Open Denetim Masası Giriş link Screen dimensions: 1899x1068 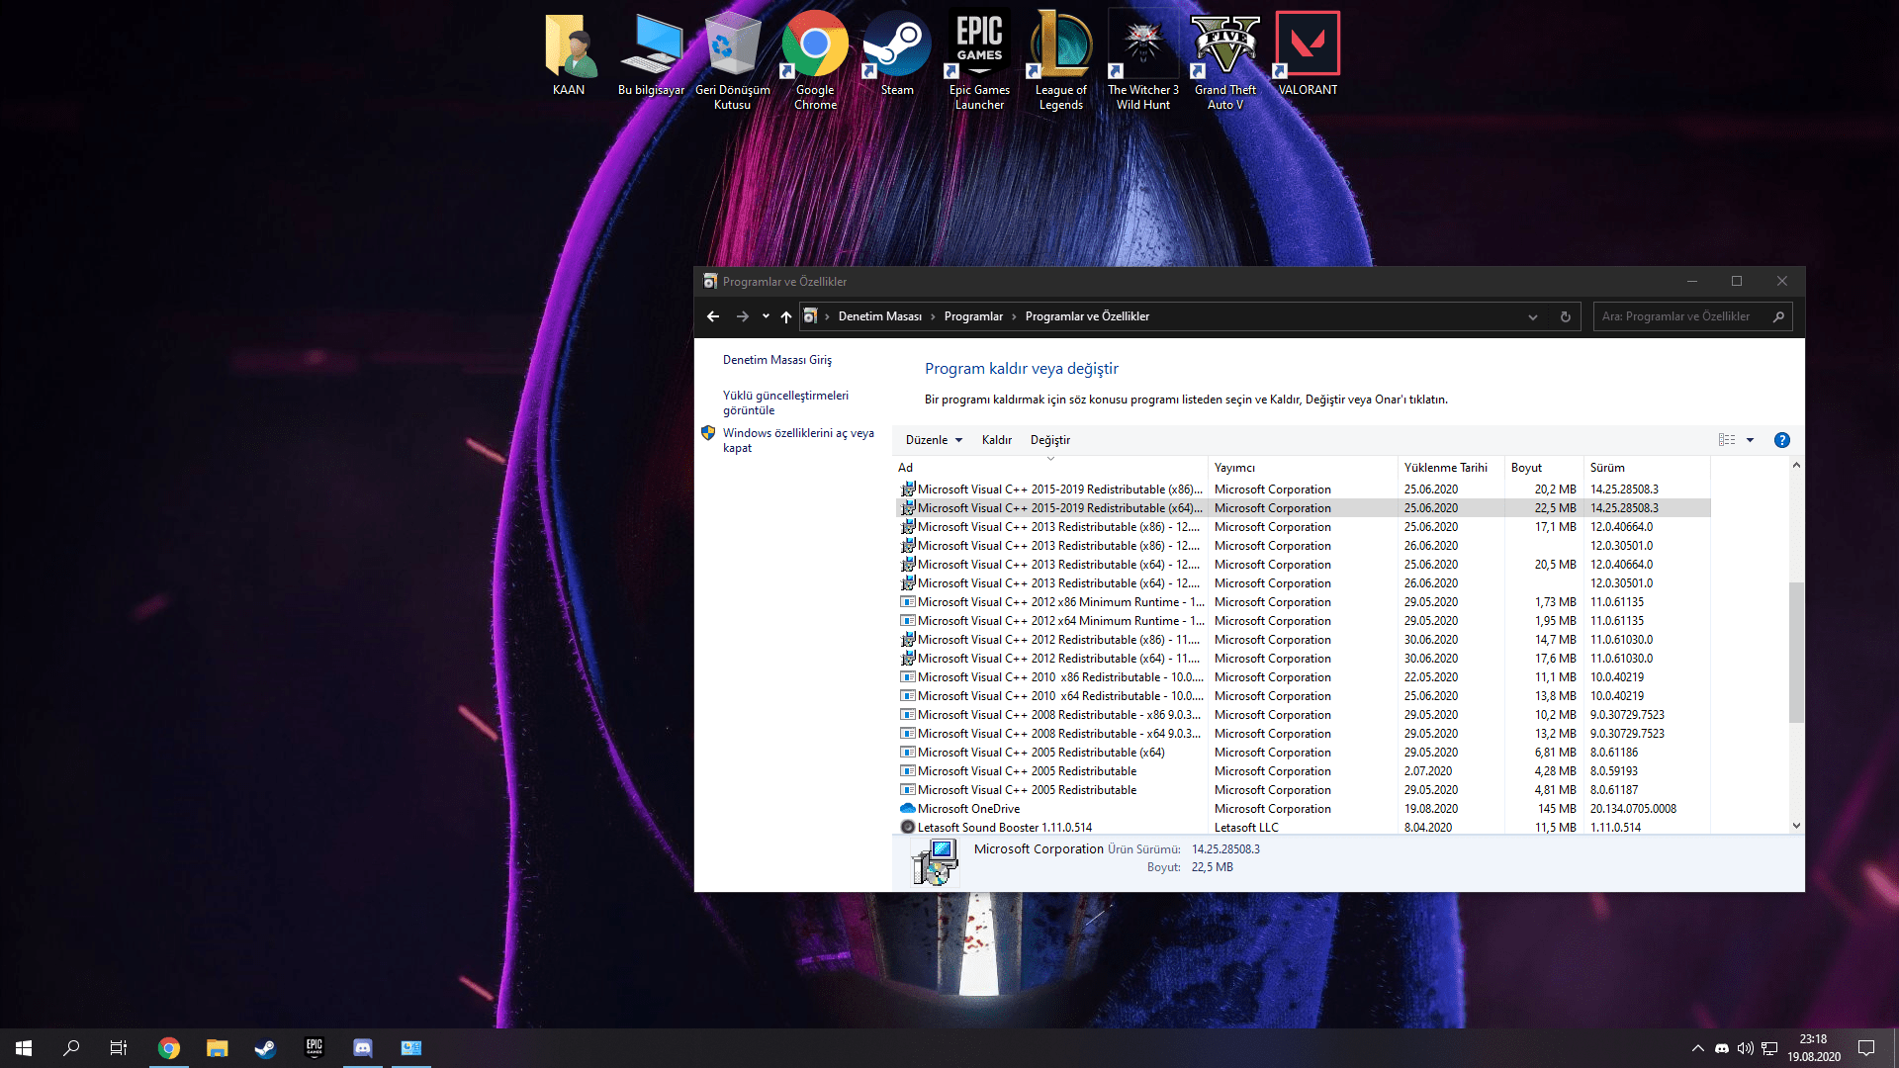(776, 360)
